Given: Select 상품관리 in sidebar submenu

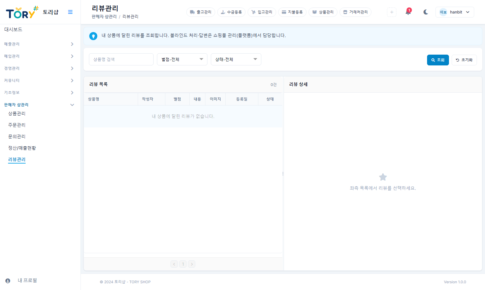Looking at the screenshot, I should 17,114.
